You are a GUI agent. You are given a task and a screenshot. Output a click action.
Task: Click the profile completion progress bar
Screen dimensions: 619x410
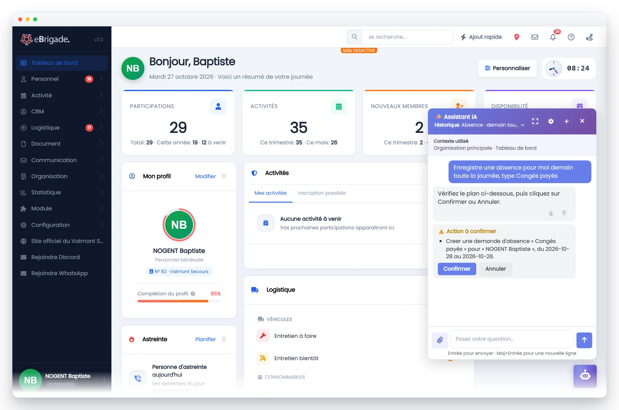coord(179,301)
